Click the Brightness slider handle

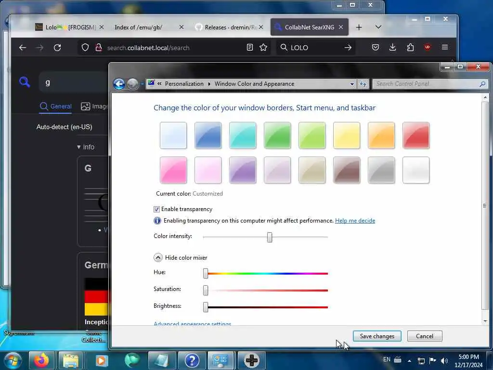point(206,307)
